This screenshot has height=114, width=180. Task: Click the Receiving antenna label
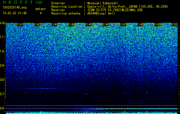point(66,13)
